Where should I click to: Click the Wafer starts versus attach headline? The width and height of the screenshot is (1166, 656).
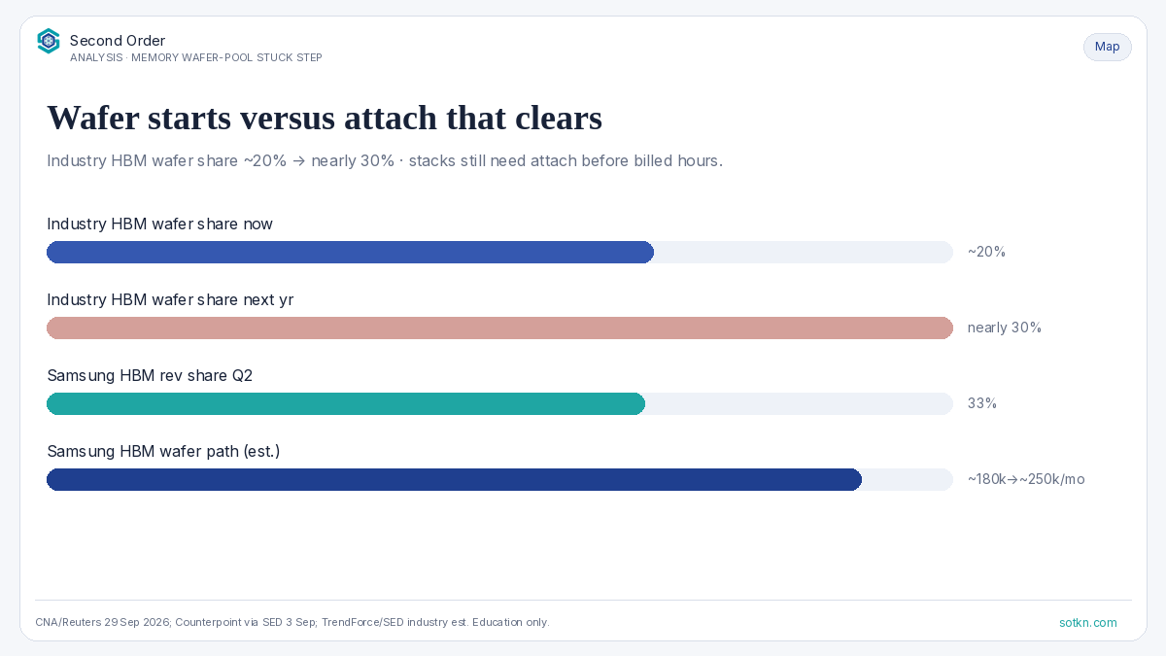[325, 118]
